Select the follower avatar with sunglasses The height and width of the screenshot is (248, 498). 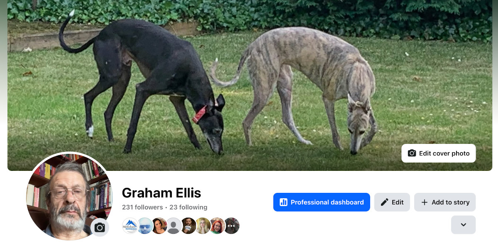pyautogui.click(x=145, y=226)
